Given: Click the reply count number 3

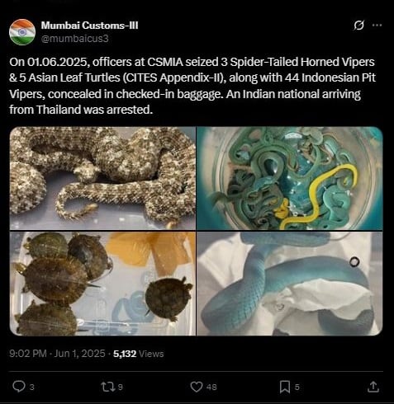Looking at the screenshot, I should click(31, 387).
